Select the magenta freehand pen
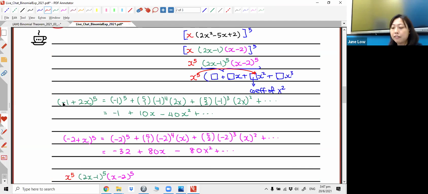The width and height of the screenshot is (428, 194). 64,10
